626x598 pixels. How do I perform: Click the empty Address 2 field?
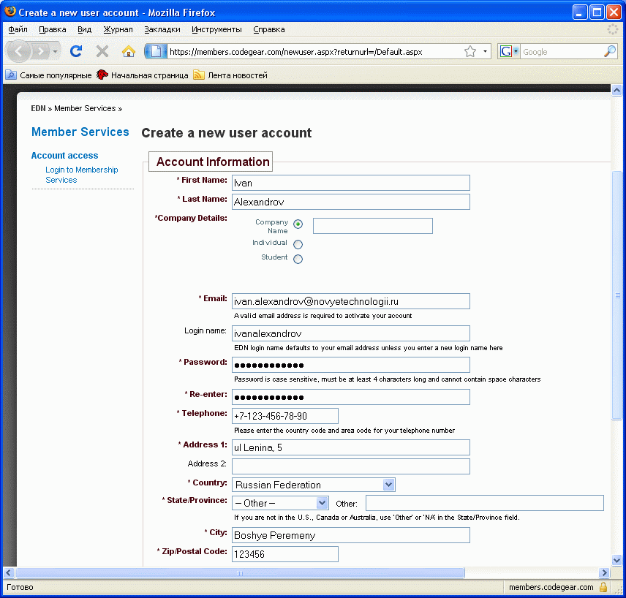pos(350,466)
